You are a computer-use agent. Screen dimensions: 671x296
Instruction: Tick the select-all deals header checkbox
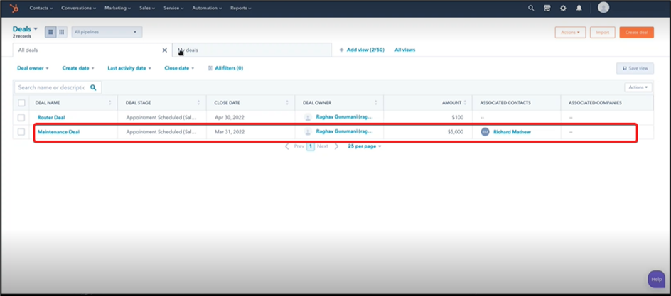click(21, 103)
